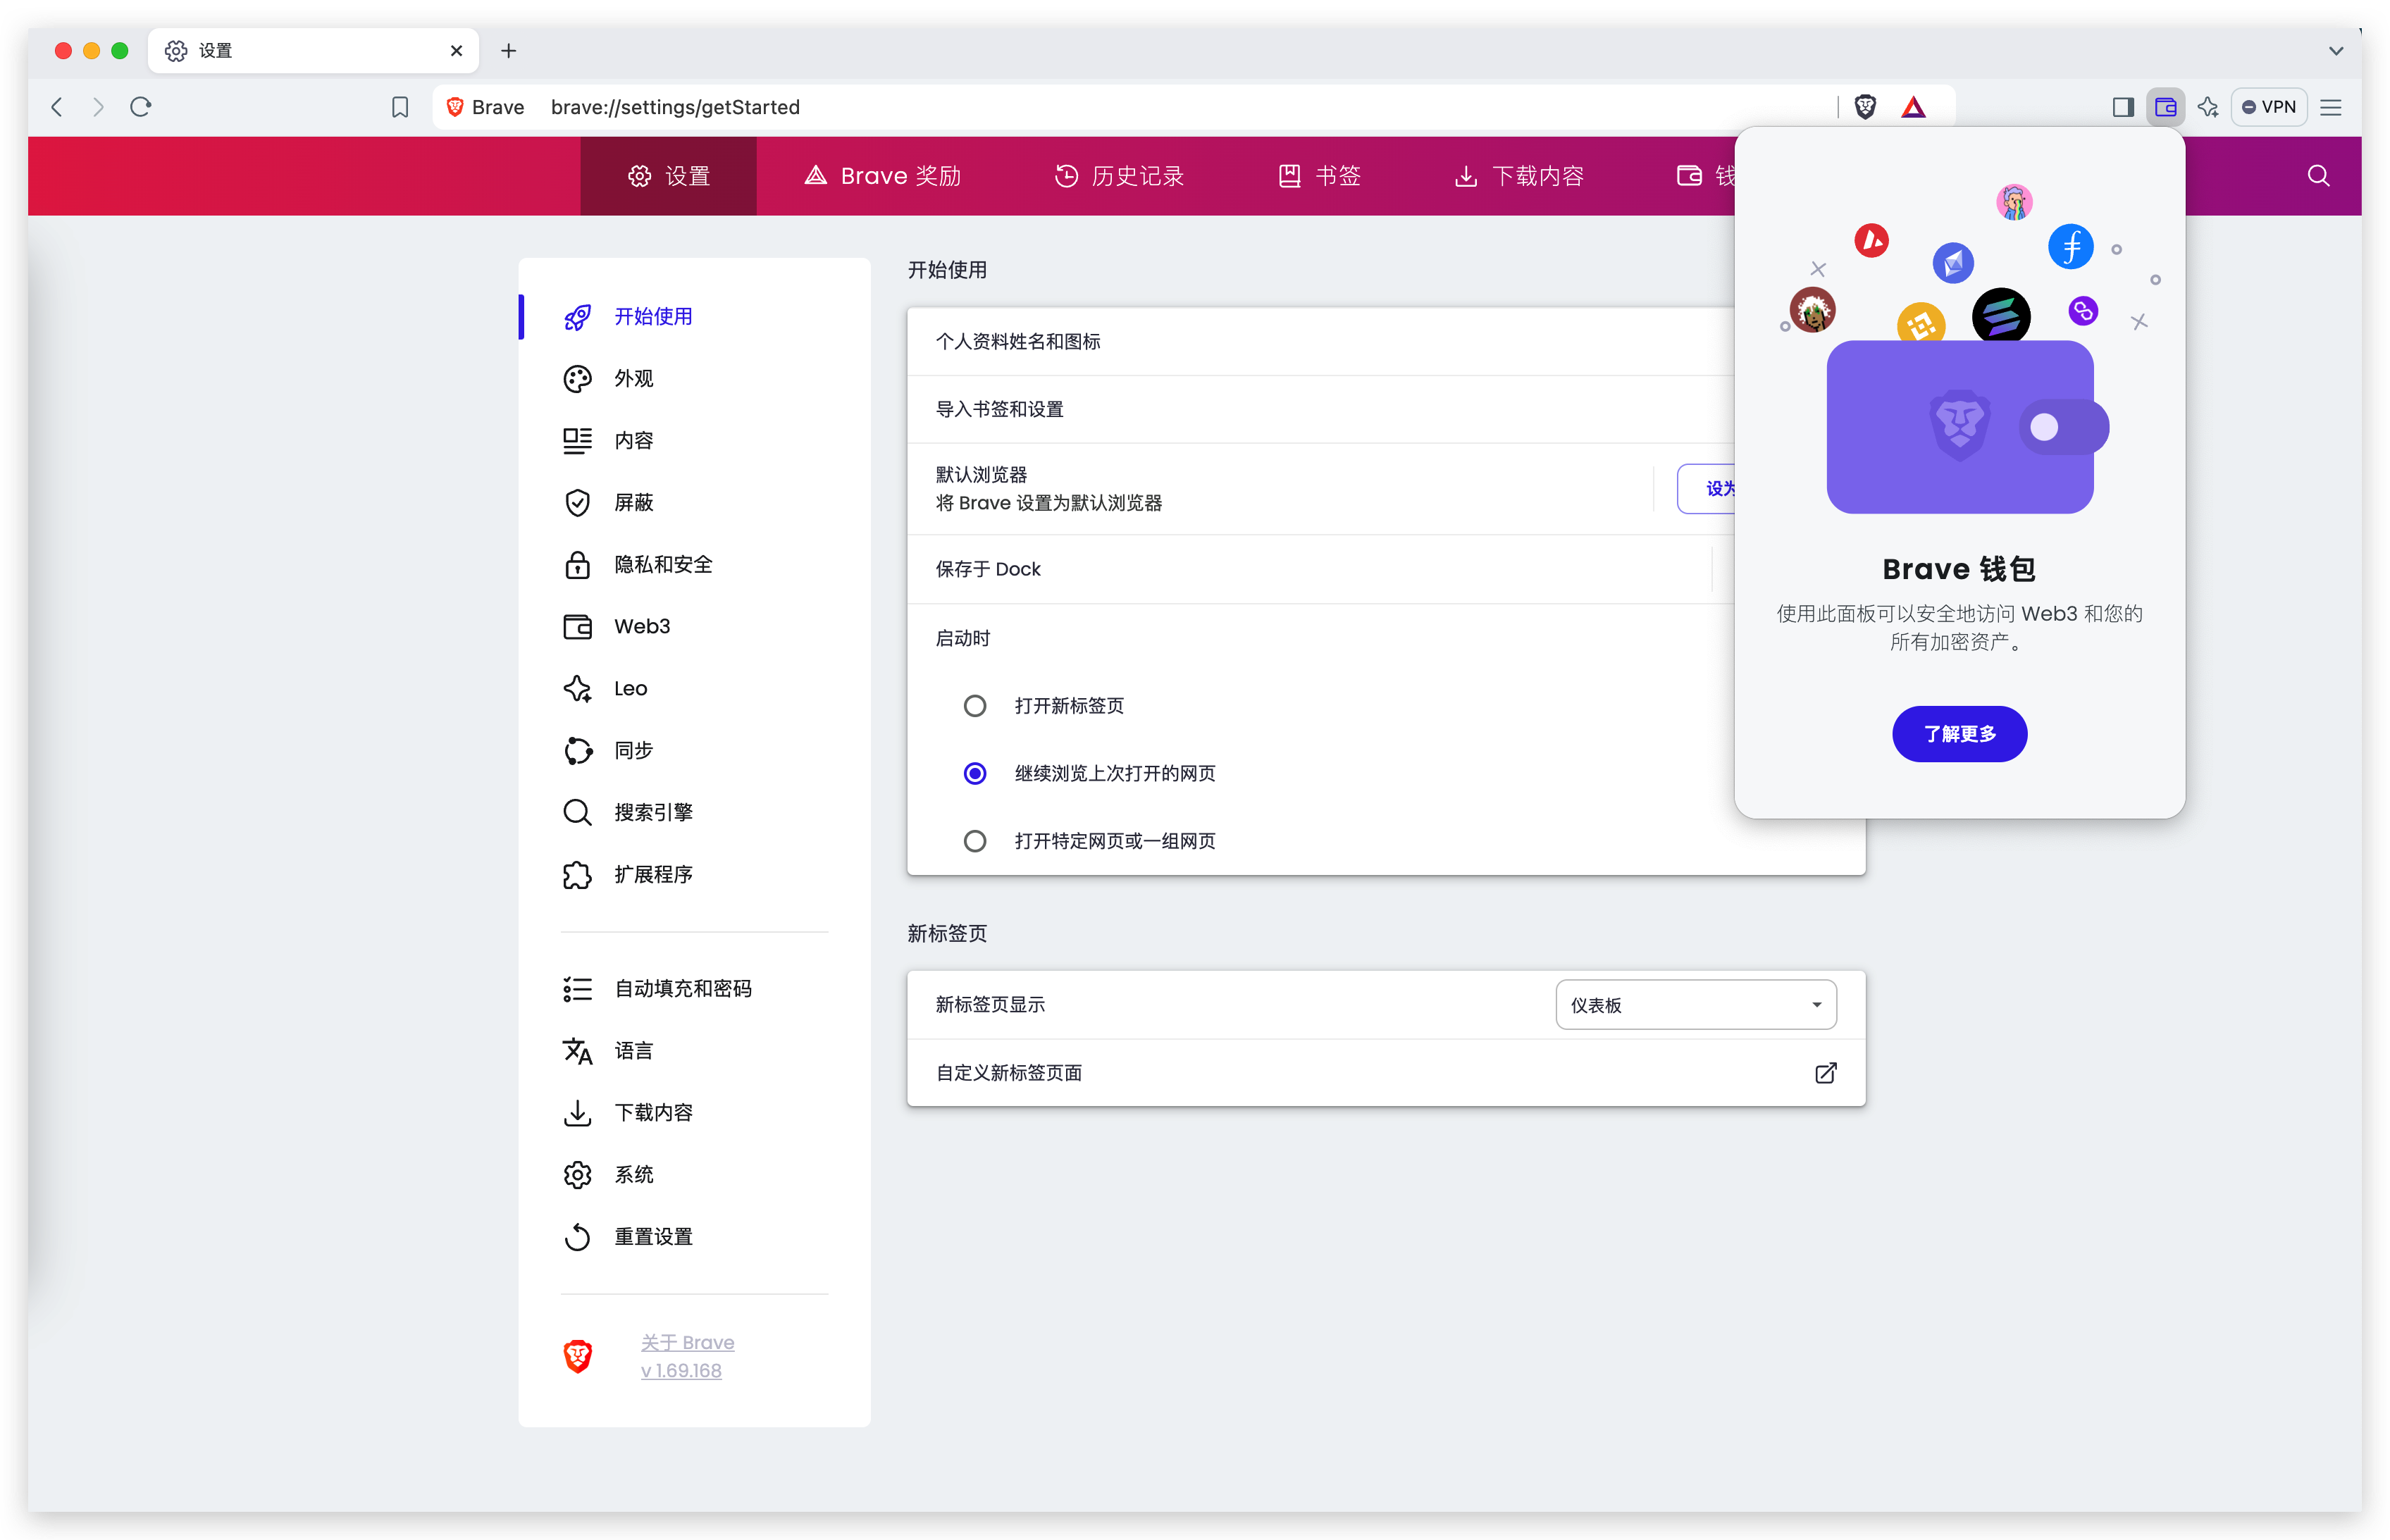The image size is (2390, 1540).
Task: Open the Brave 奖励 tab
Action: coord(882,176)
